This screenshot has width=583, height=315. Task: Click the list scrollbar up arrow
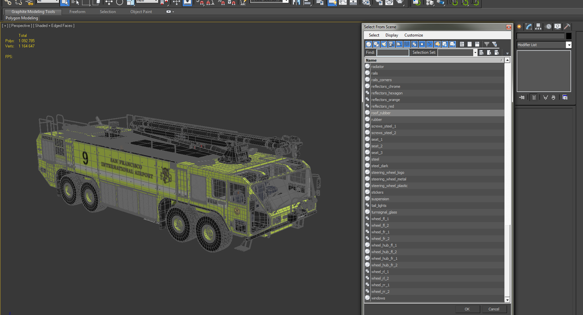[x=507, y=60]
